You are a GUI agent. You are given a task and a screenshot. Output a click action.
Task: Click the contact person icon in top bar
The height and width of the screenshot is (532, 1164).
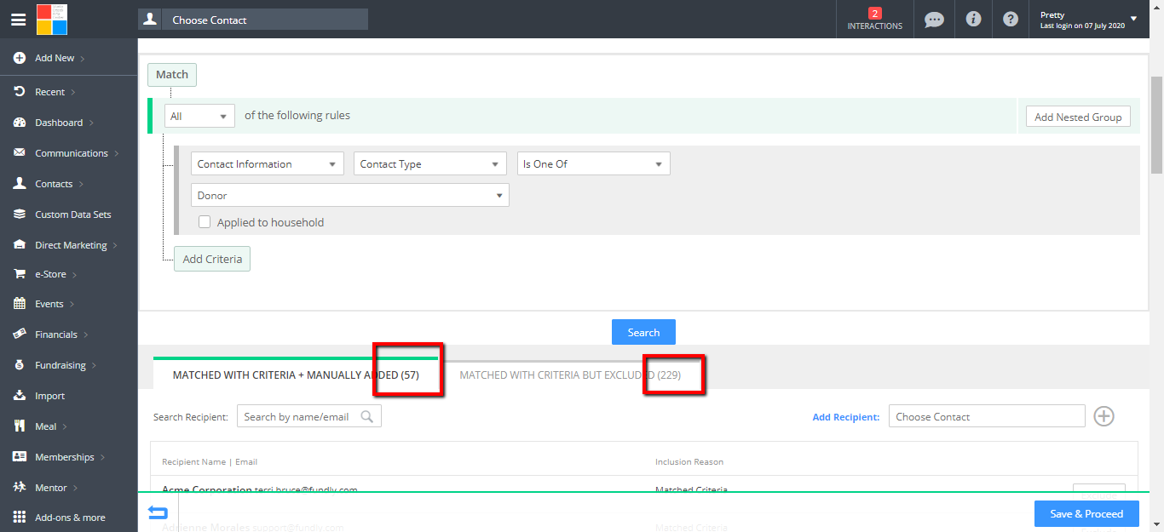[x=150, y=19]
